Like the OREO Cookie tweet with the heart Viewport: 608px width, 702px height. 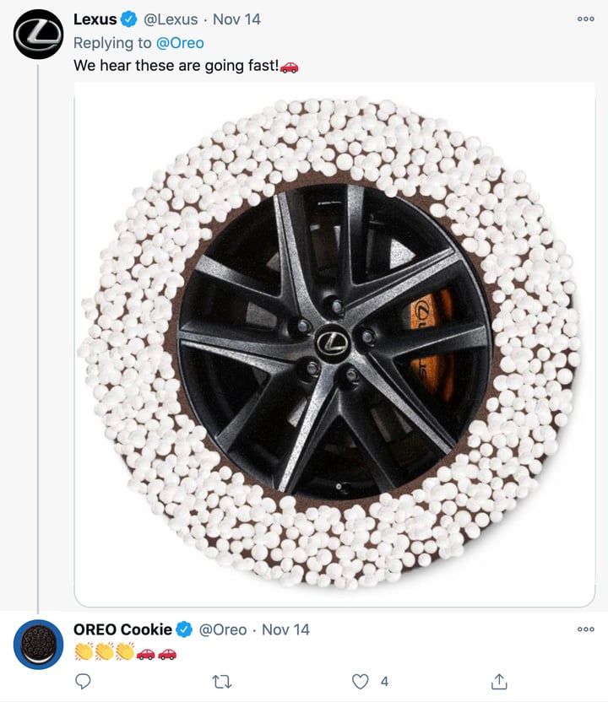coord(361,681)
